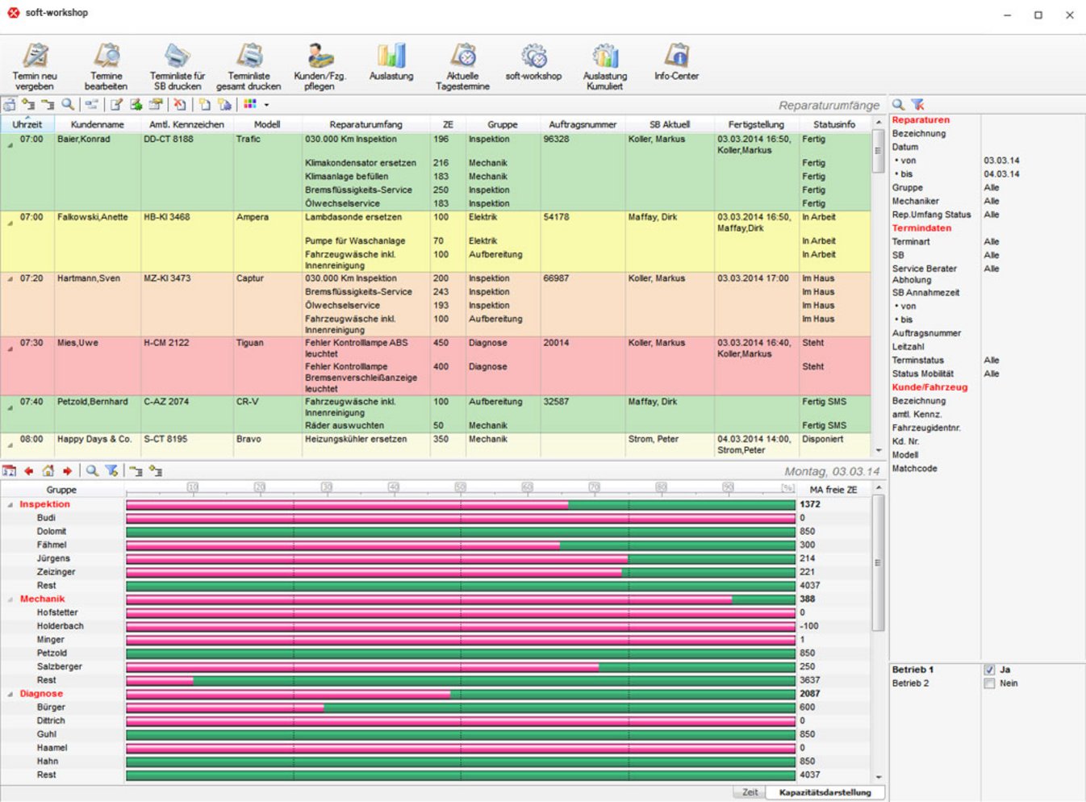1086x802 pixels.
Task: Open the Auslastung bar chart icon
Action: (x=391, y=56)
